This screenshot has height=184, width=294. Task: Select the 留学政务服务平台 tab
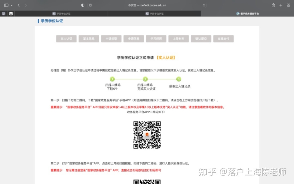[248, 14]
